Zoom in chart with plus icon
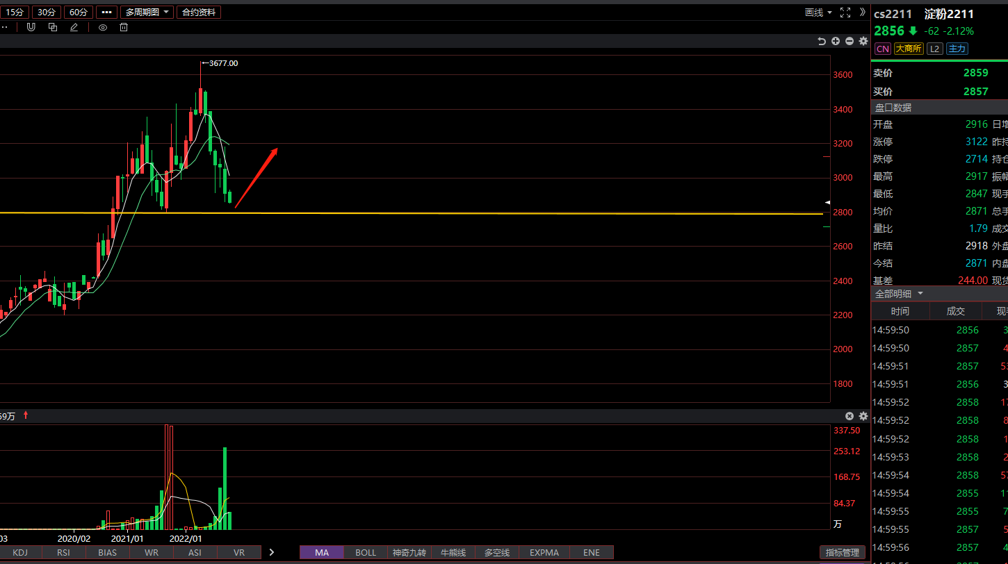 tap(836, 42)
